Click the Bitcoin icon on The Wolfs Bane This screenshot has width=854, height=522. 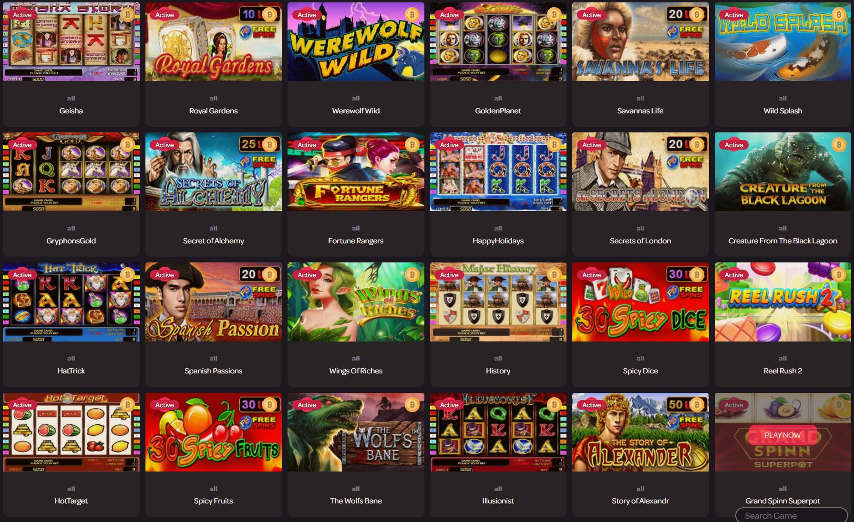coord(412,405)
